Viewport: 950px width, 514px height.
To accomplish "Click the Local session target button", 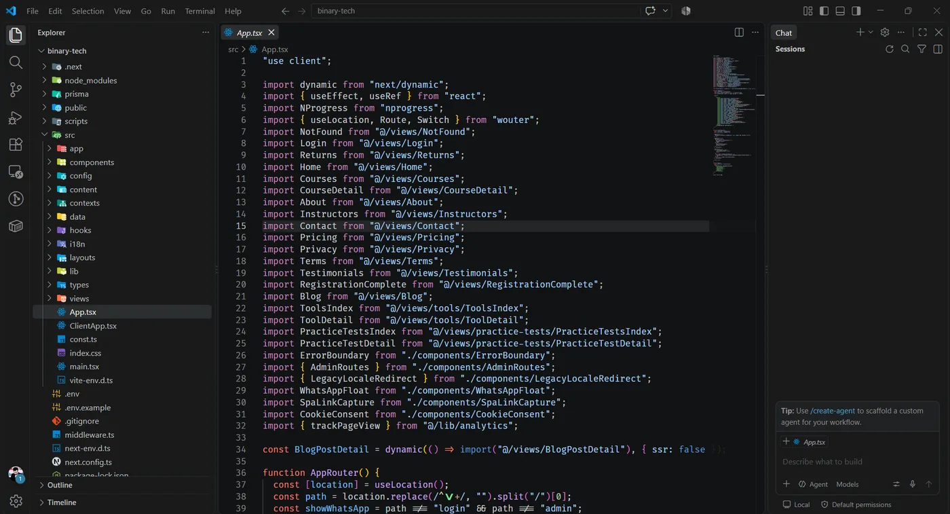I will tap(796, 504).
